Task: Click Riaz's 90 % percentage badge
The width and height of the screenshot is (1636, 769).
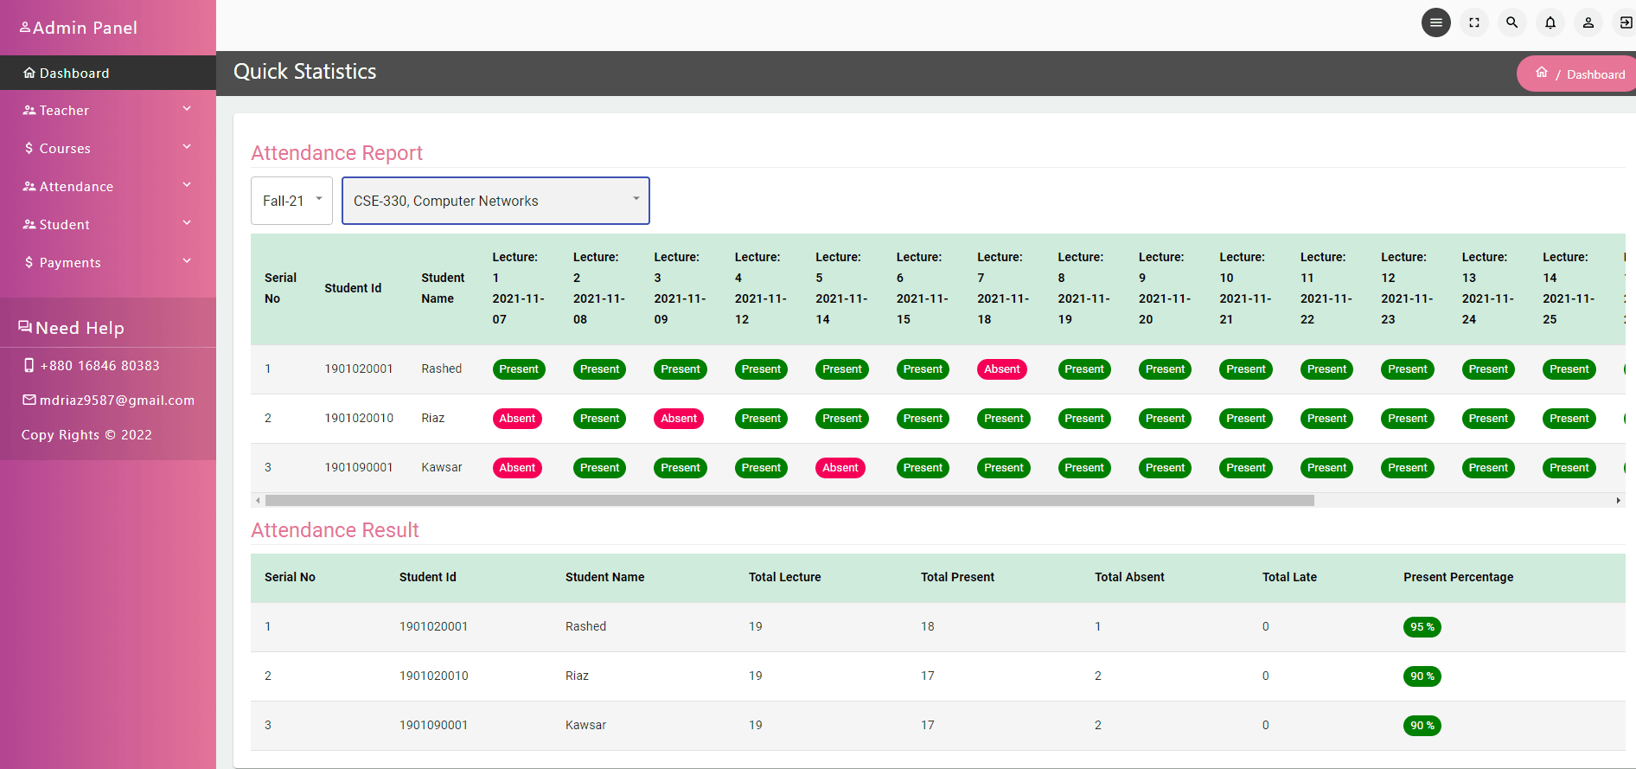Action: tap(1422, 676)
